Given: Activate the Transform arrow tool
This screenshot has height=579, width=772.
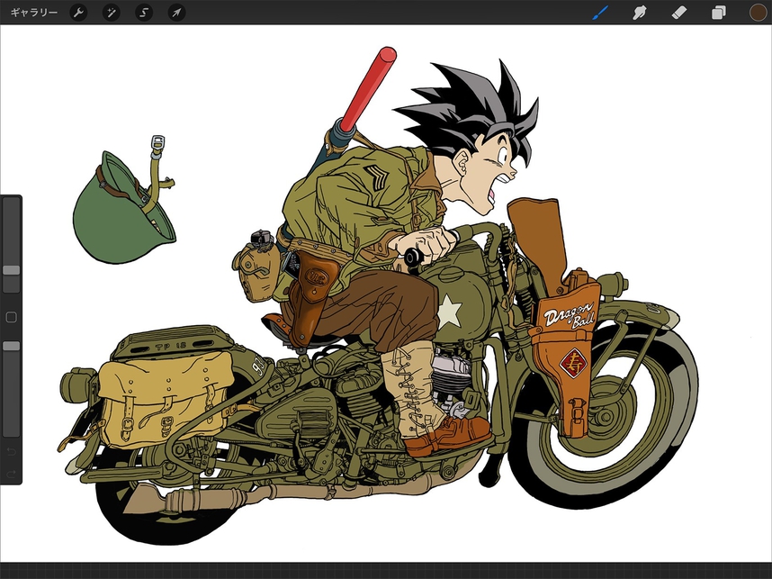Looking at the screenshot, I should pyautogui.click(x=177, y=13).
